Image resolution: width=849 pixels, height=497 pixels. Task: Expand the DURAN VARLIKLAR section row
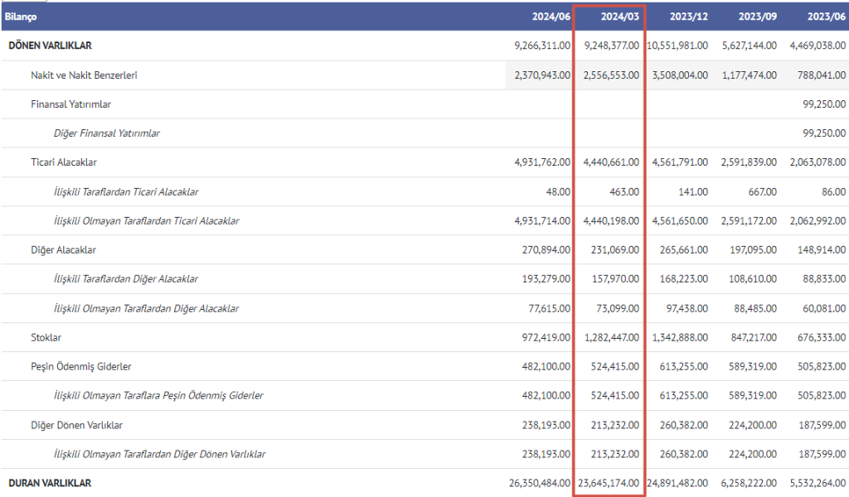click(50, 483)
